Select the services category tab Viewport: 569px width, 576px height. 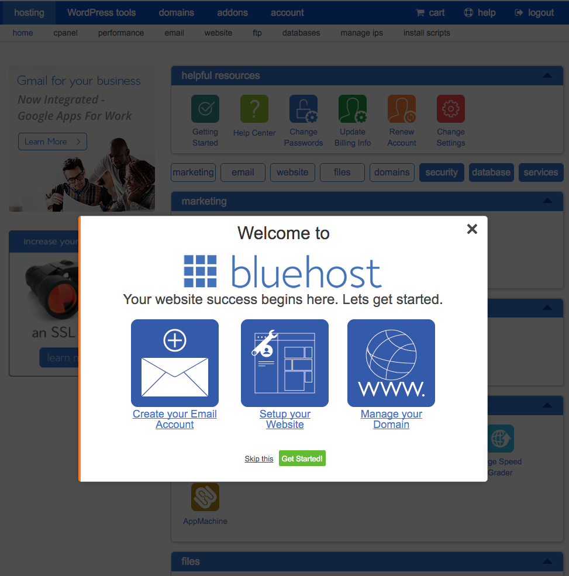click(541, 173)
